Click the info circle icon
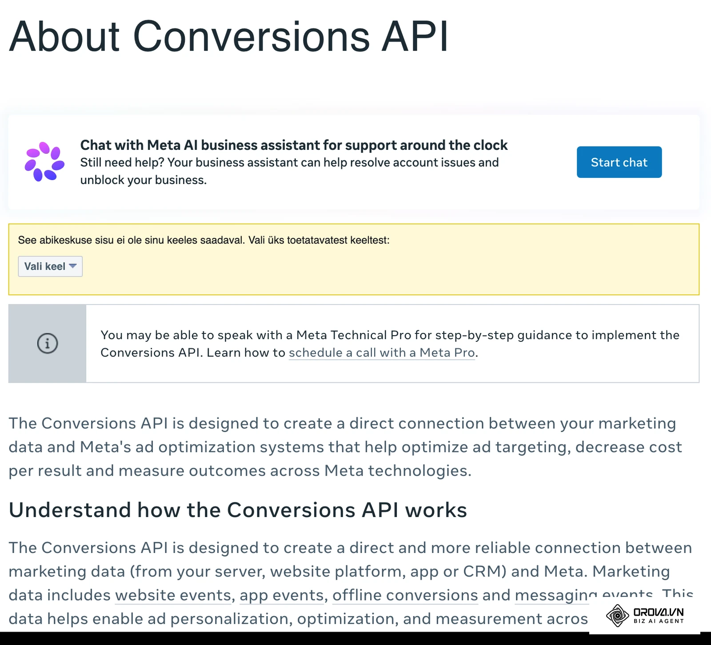This screenshot has height=645, width=711. click(48, 343)
